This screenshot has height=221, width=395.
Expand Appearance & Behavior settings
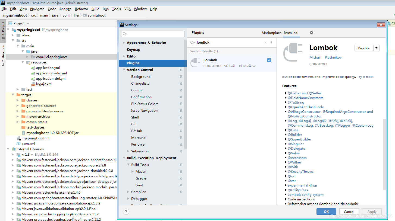point(124,43)
